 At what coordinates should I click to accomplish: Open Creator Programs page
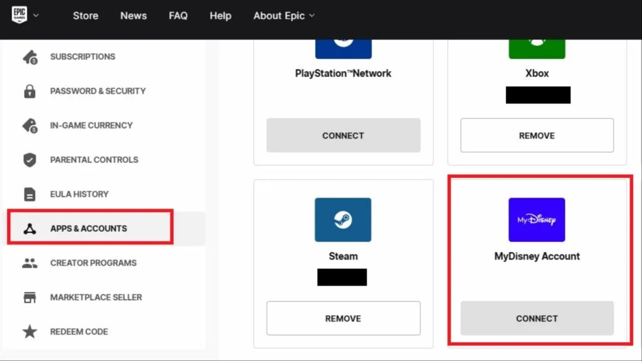pyautogui.click(x=93, y=263)
